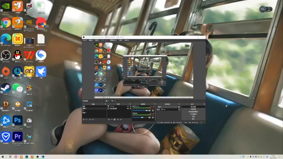Open the GeForce Experience desktop shortcut
Image resolution: width=283 pixels, height=159 pixels.
(x=6, y=7)
